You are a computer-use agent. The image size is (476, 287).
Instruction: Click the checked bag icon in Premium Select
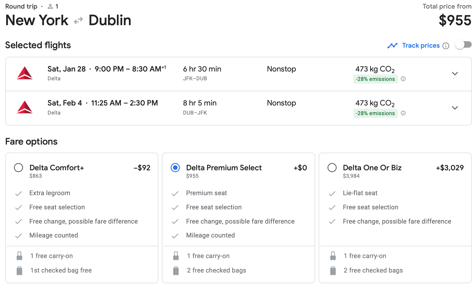176,271
